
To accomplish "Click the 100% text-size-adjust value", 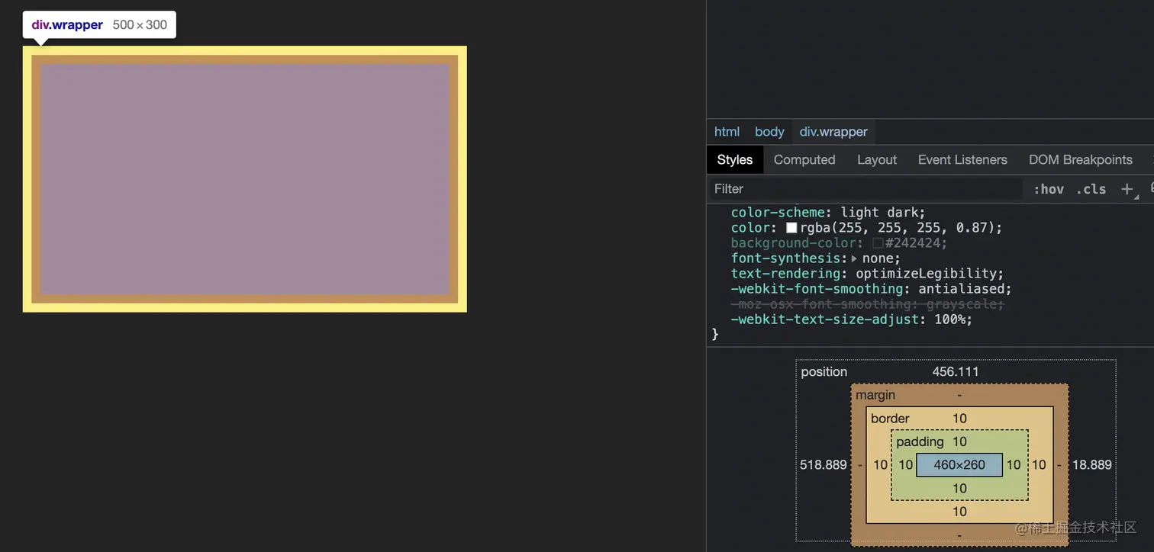I will [x=949, y=319].
